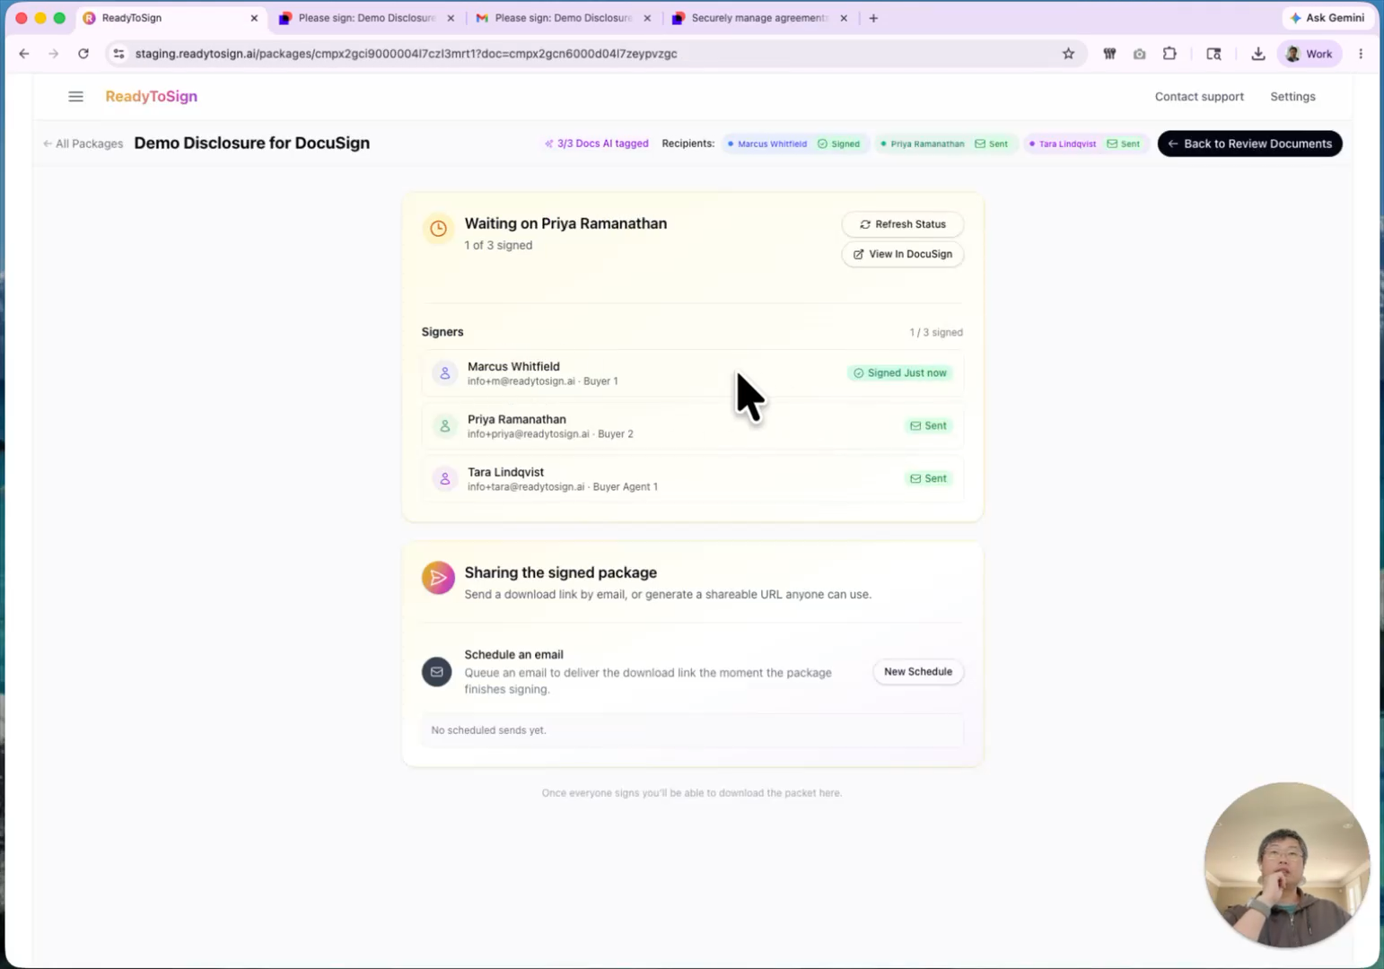This screenshot has height=969, width=1384.
Task: Click the Priya Ramanathan signer name
Action: [x=517, y=420]
